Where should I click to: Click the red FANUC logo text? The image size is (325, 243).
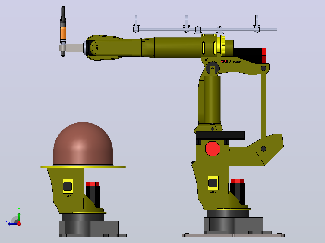pyautogui.click(x=225, y=61)
